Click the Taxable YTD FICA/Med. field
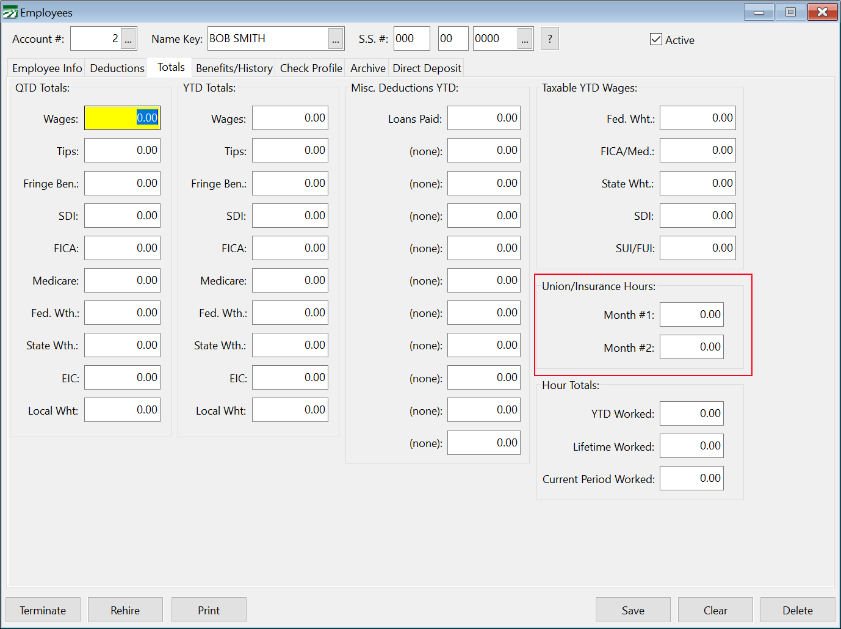The width and height of the screenshot is (841, 629). click(698, 150)
